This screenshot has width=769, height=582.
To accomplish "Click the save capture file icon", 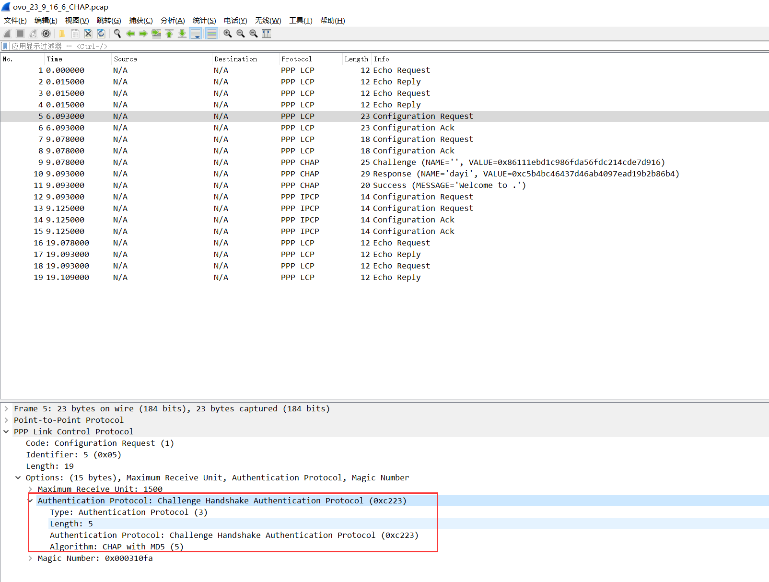I will [x=75, y=34].
